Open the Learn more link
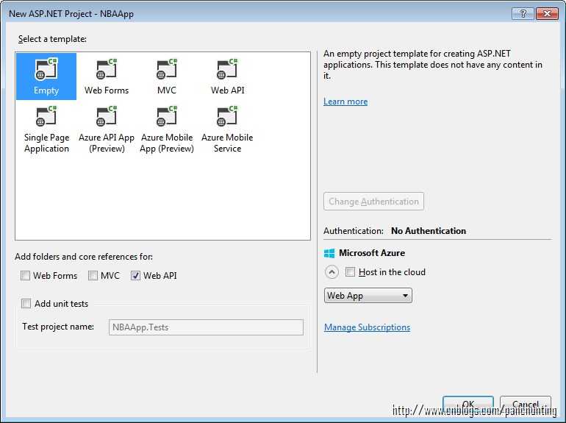 [345, 102]
